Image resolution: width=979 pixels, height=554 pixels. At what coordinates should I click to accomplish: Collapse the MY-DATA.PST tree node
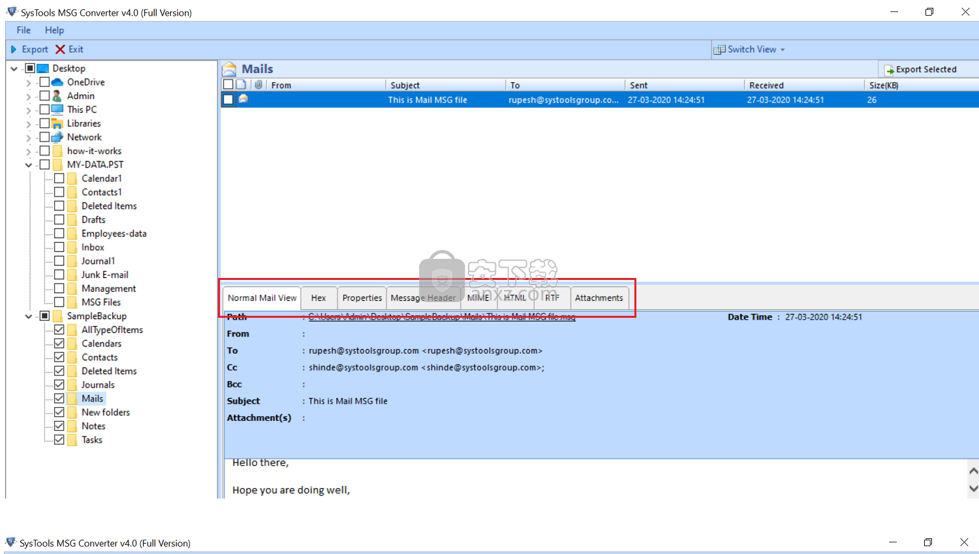coord(28,165)
